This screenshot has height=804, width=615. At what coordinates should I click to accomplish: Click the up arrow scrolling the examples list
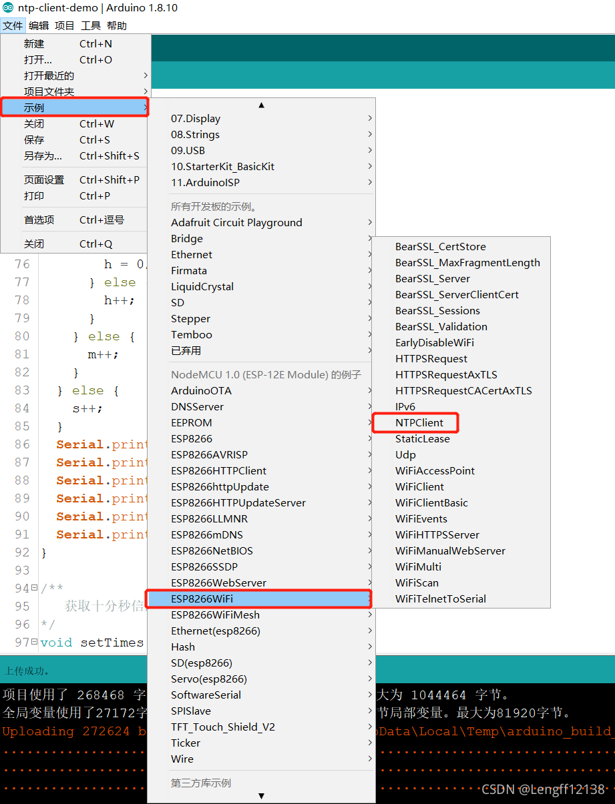(262, 105)
